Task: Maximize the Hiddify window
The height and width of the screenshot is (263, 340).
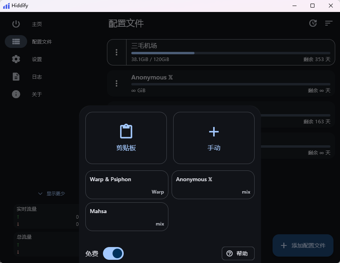Action: 312,6
